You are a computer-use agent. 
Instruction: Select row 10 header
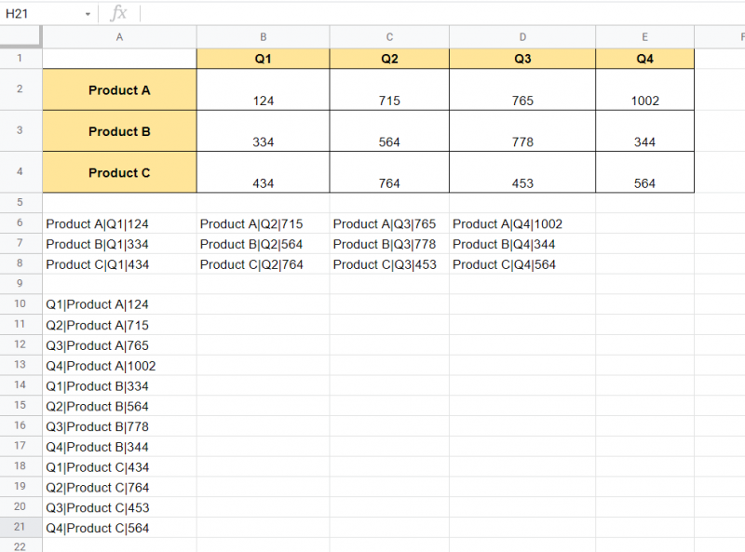click(20, 304)
